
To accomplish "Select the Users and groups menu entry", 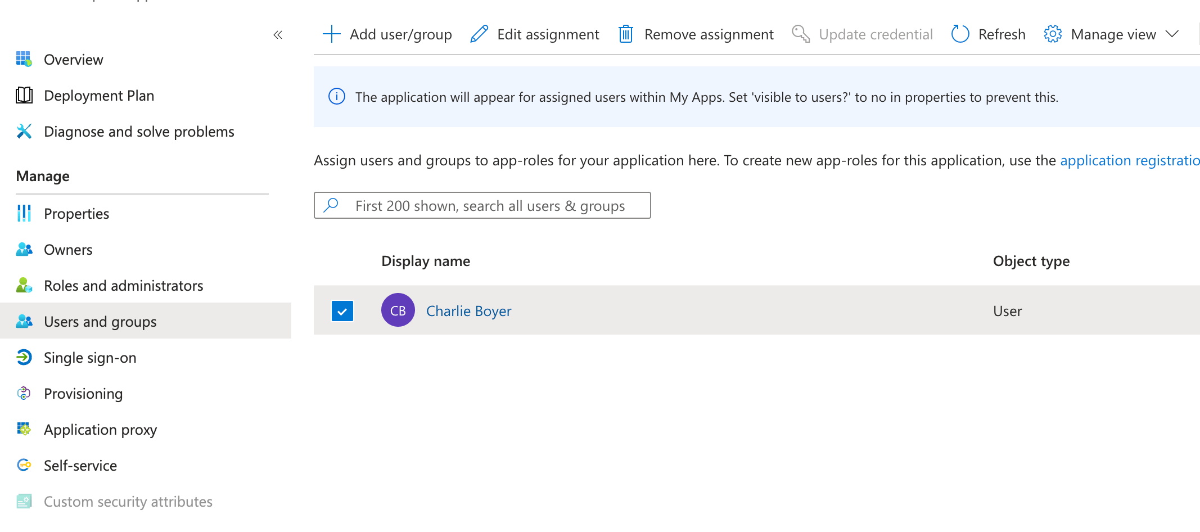I will [x=100, y=321].
